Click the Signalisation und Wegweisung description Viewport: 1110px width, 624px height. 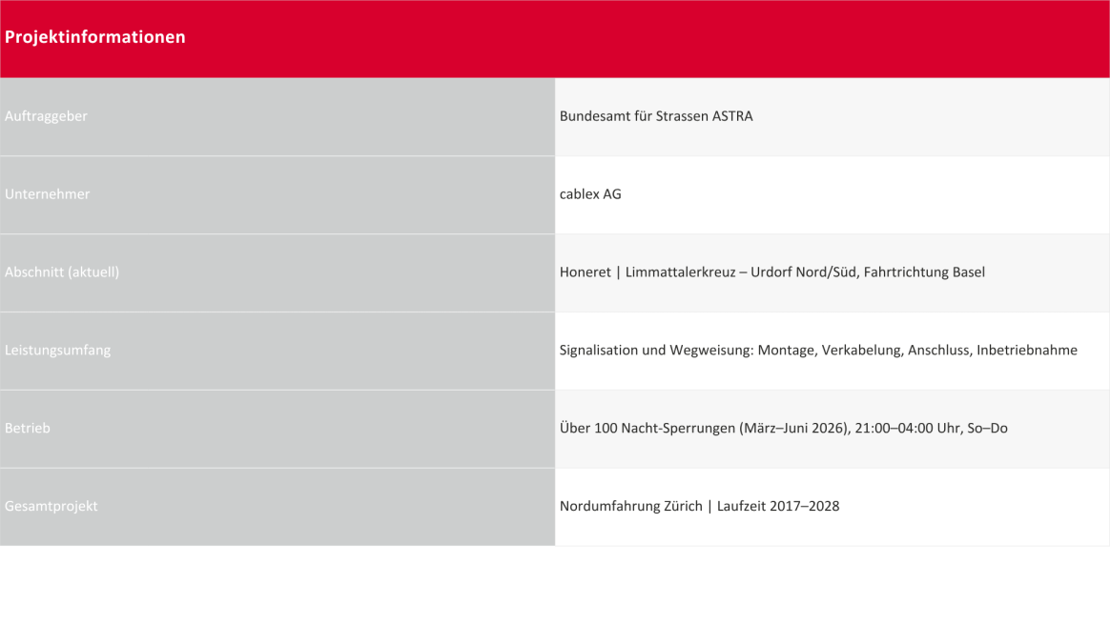(818, 351)
